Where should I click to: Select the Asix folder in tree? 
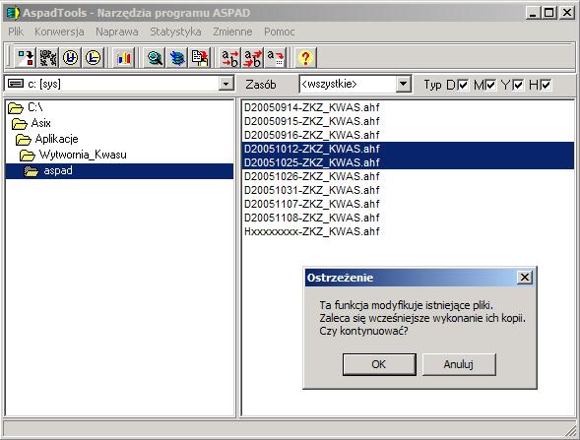click(x=32, y=123)
